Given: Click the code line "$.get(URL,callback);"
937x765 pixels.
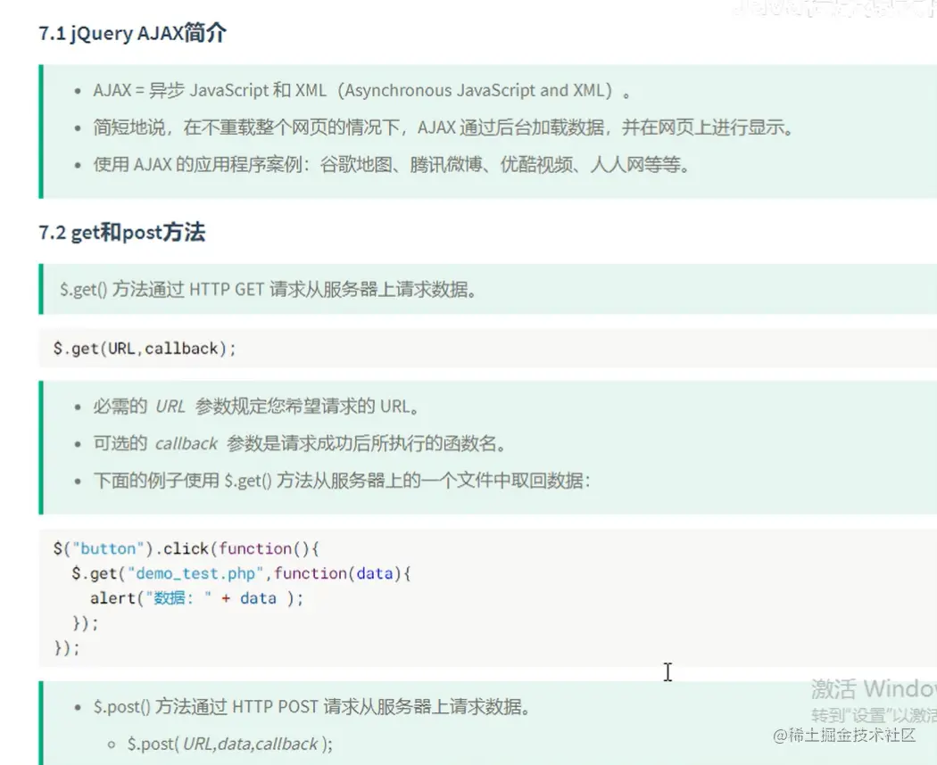Looking at the screenshot, I should (x=145, y=349).
